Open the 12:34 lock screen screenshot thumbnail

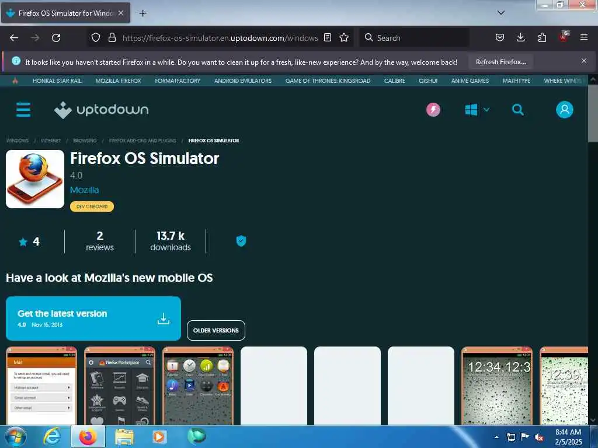pyautogui.click(x=496, y=385)
